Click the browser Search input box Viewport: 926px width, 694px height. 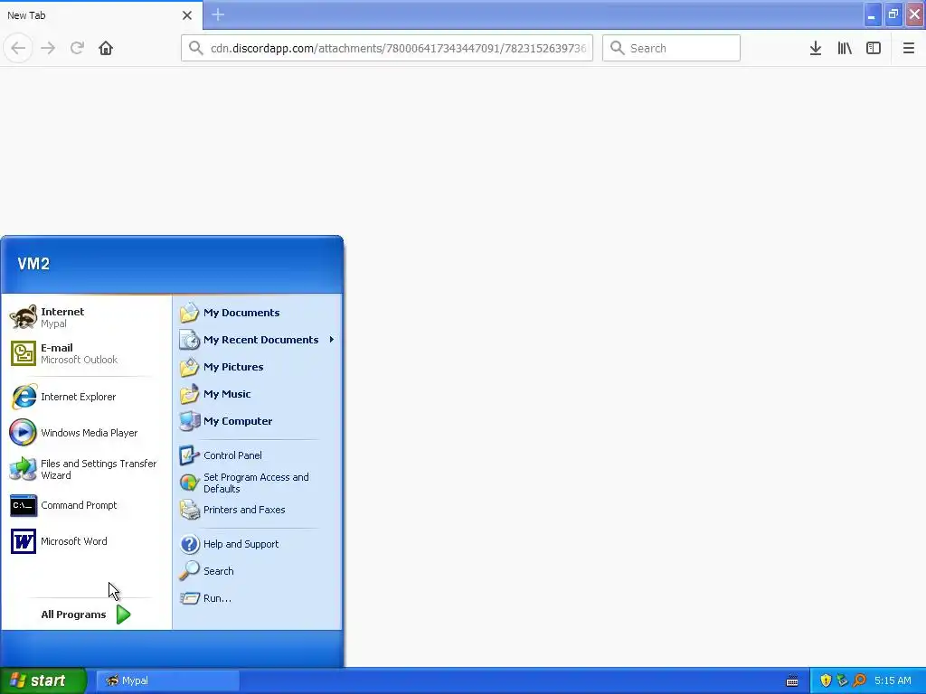(x=672, y=48)
